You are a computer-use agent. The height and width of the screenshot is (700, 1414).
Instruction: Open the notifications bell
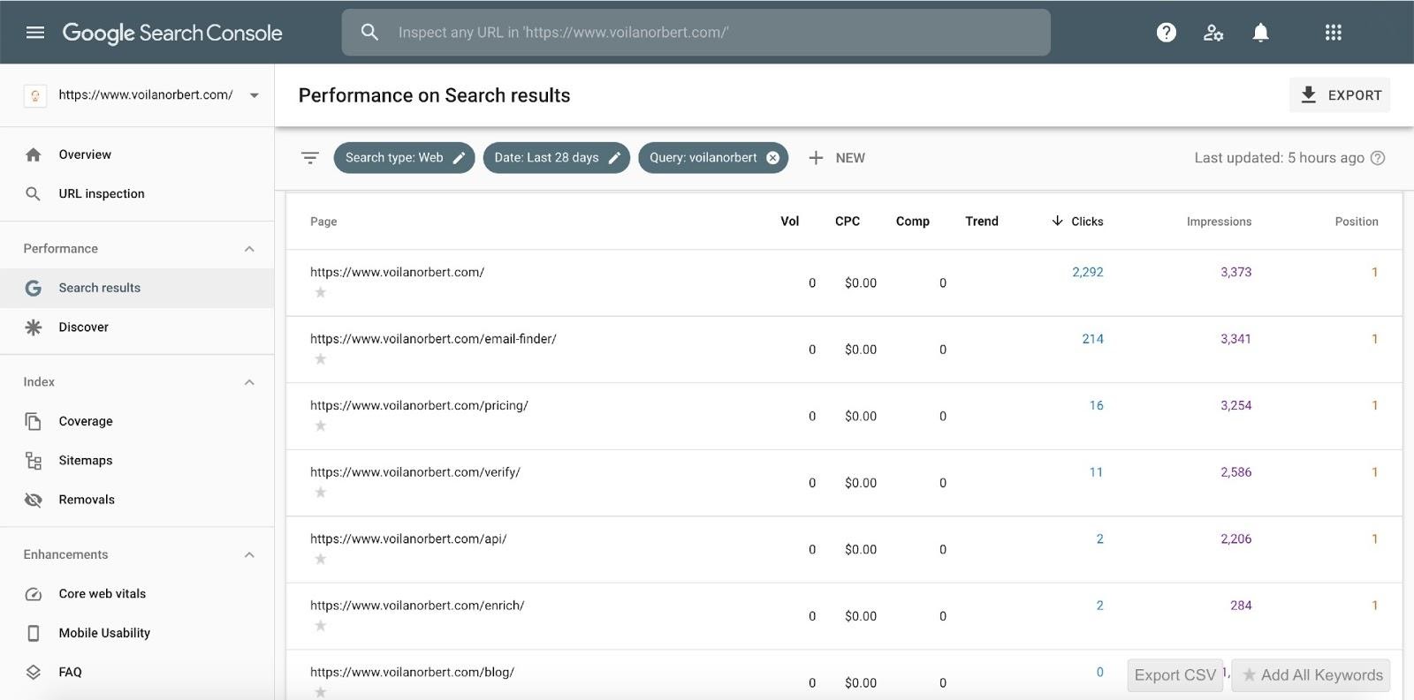pyautogui.click(x=1260, y=33)
